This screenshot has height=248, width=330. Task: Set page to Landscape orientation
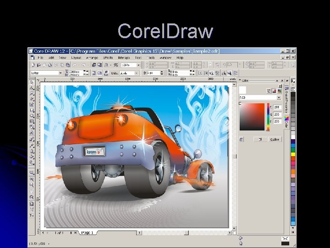(99, 73)
